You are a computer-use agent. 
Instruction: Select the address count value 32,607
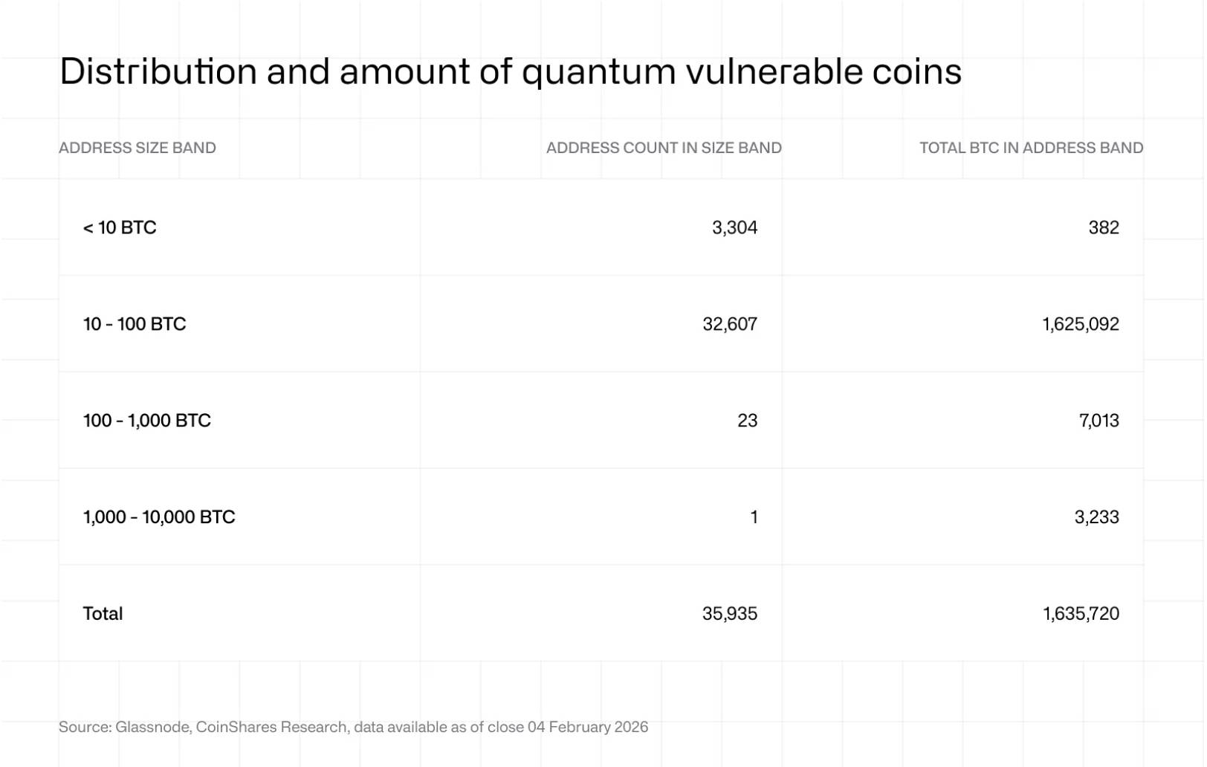730,324
